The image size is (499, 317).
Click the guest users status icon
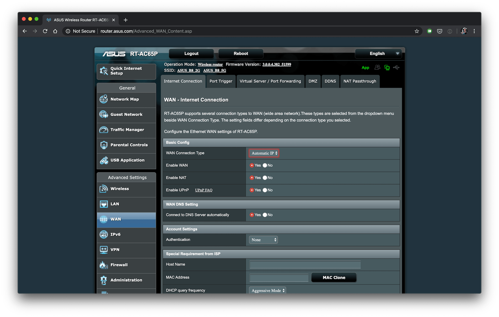pos(377,67)
